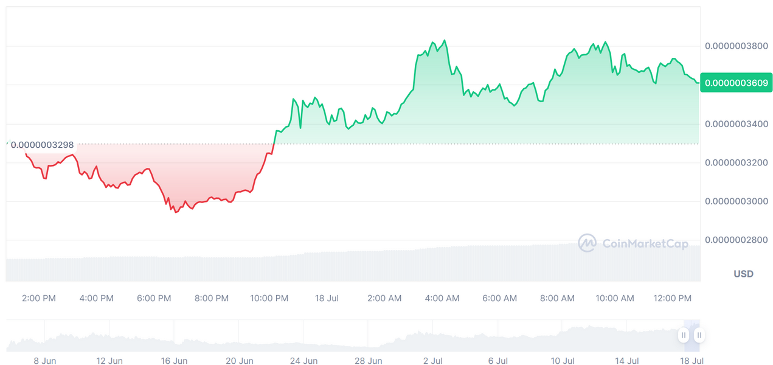773x365 pixels.
Task: Click the right range navigator handle
Action: 699,335
